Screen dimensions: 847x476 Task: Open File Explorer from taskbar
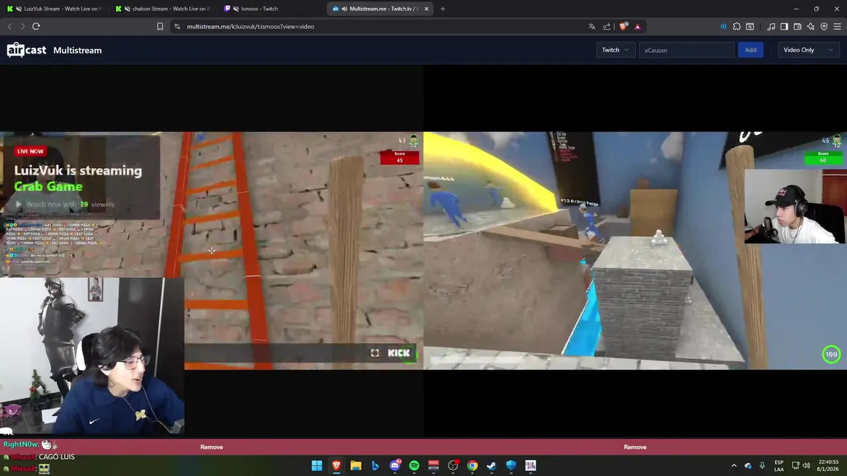pos(355,465)
